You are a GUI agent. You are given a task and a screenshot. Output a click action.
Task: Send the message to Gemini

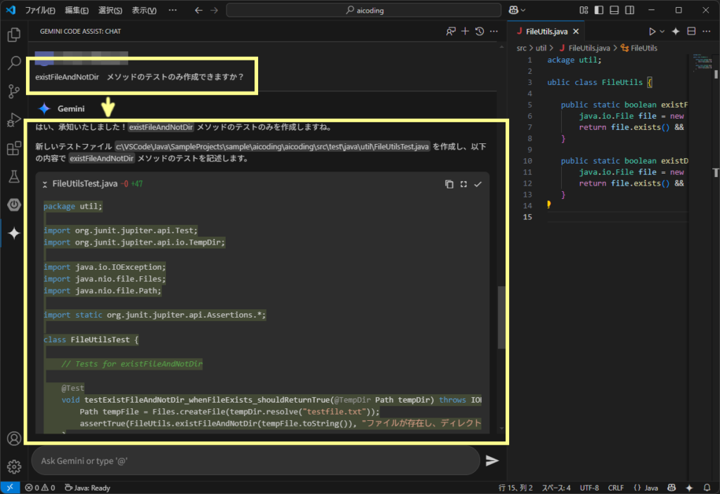(491, 460)
